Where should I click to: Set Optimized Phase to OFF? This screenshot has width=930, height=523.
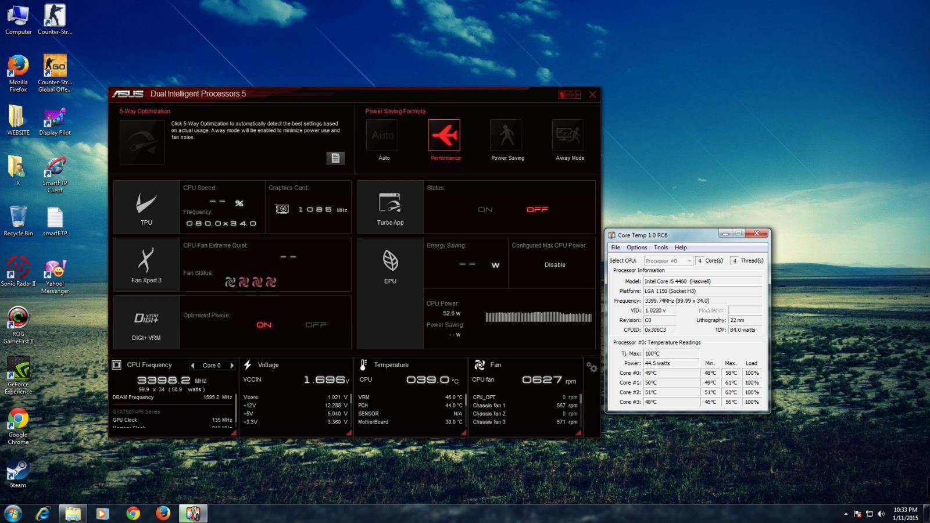(316, 325)
